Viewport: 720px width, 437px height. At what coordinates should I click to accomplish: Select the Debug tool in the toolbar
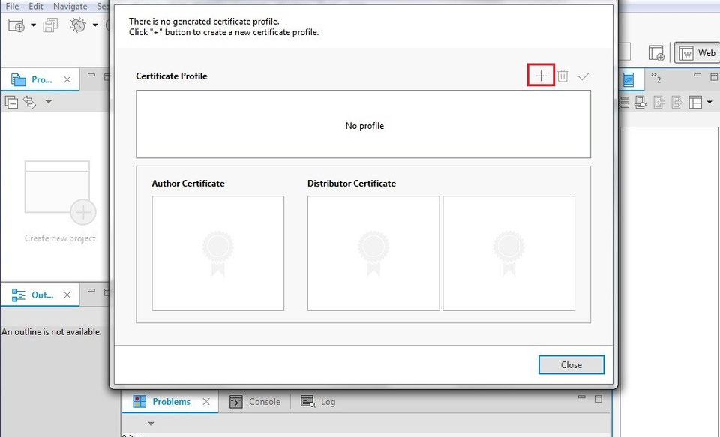point(78,25)
